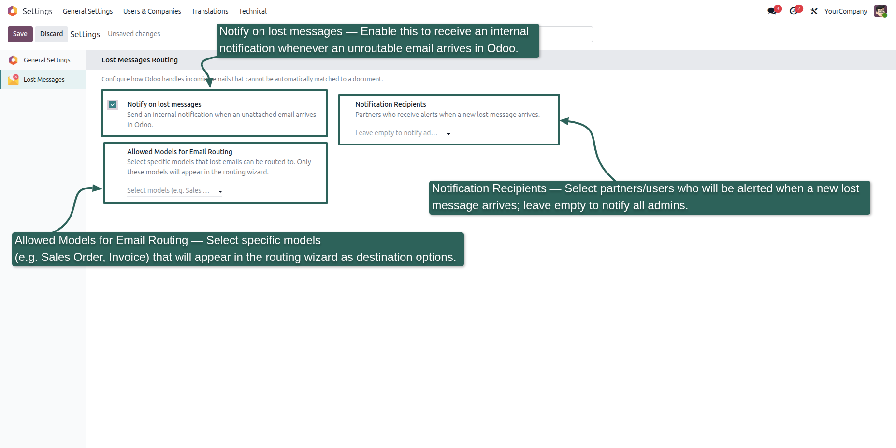Open the conversations messages icon
896x448 pixels.
point(772,11)
